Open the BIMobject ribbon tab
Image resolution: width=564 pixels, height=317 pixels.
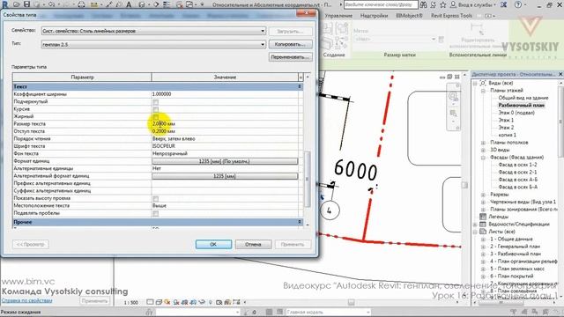pos(409,16)
